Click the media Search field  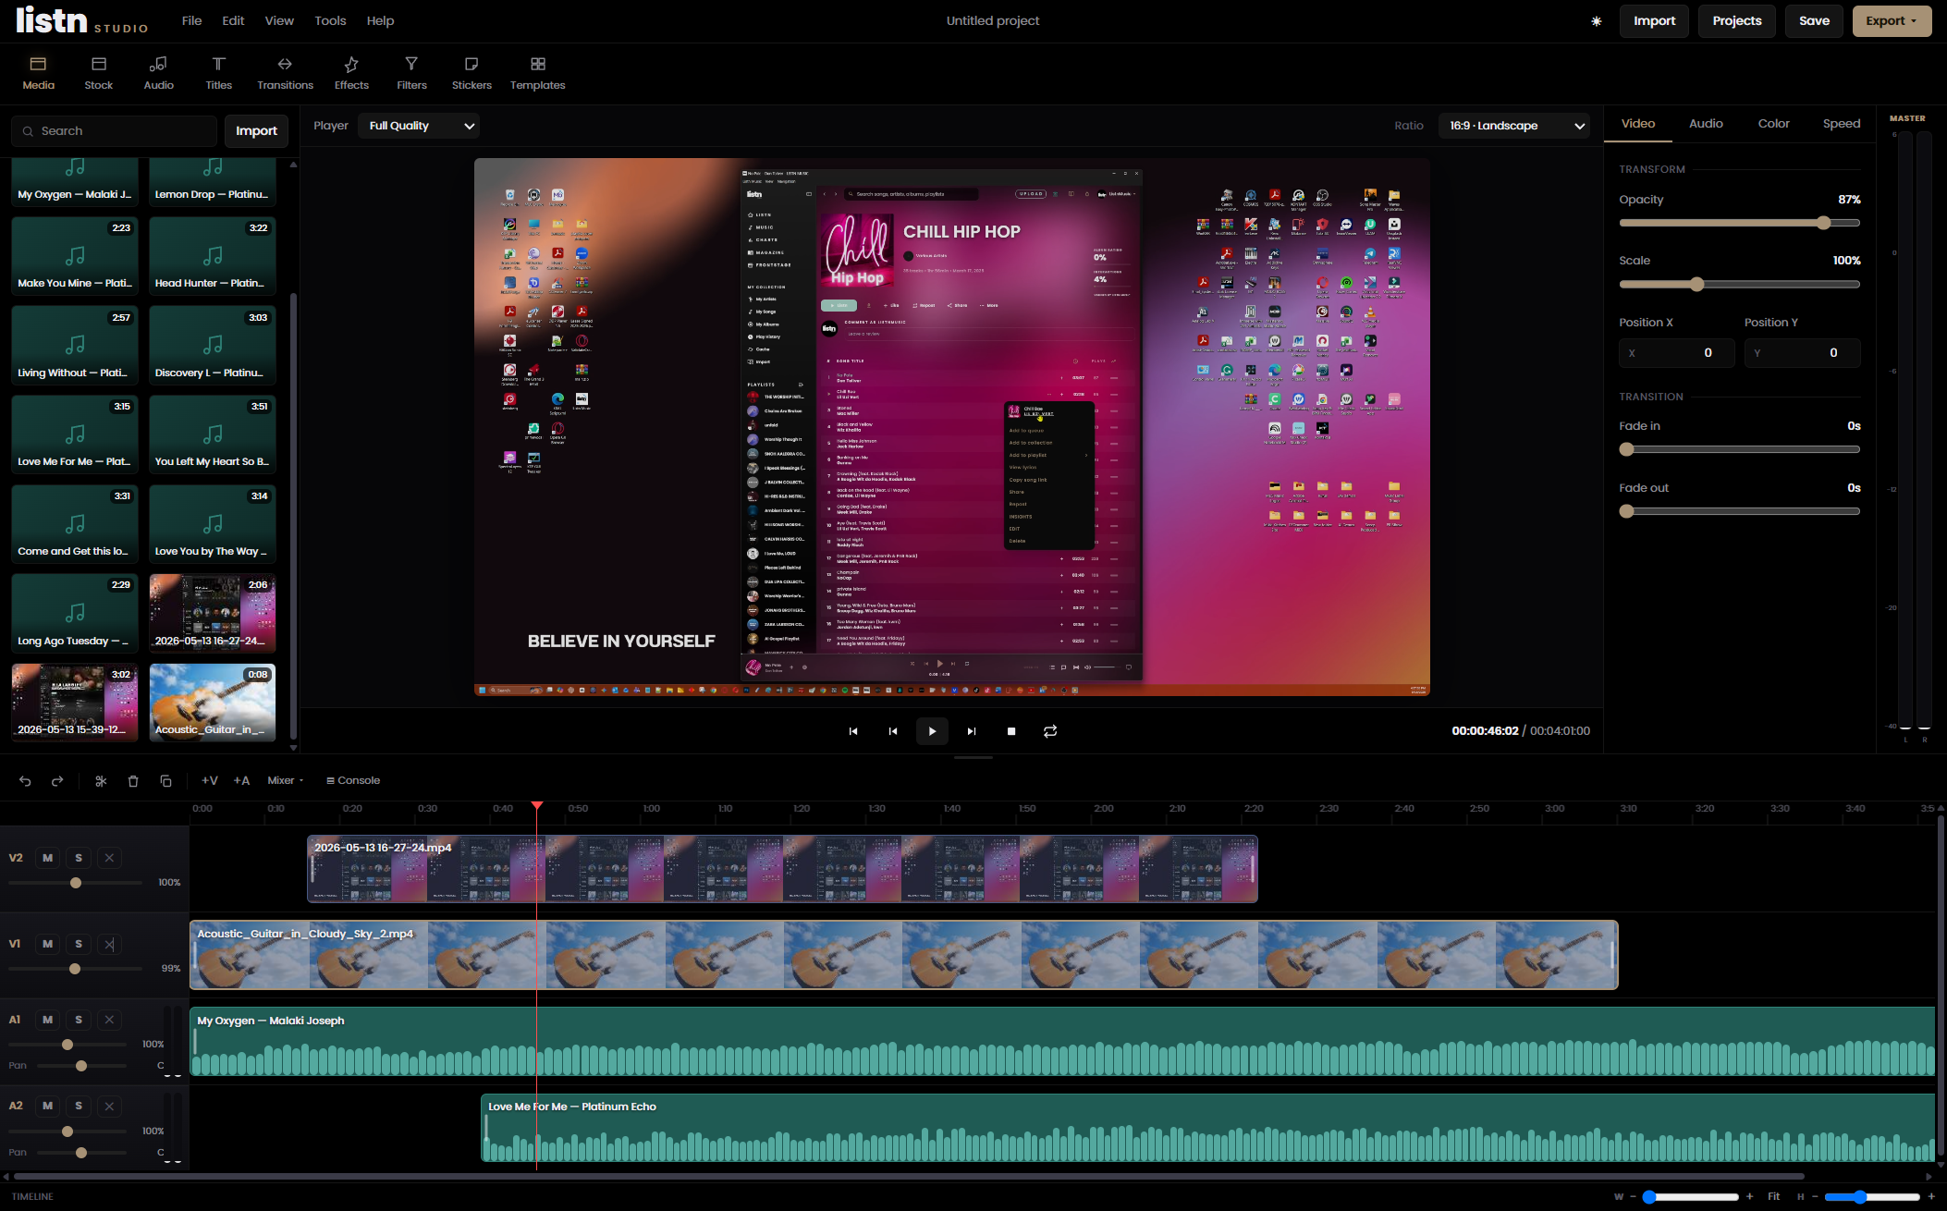[114, 131]
